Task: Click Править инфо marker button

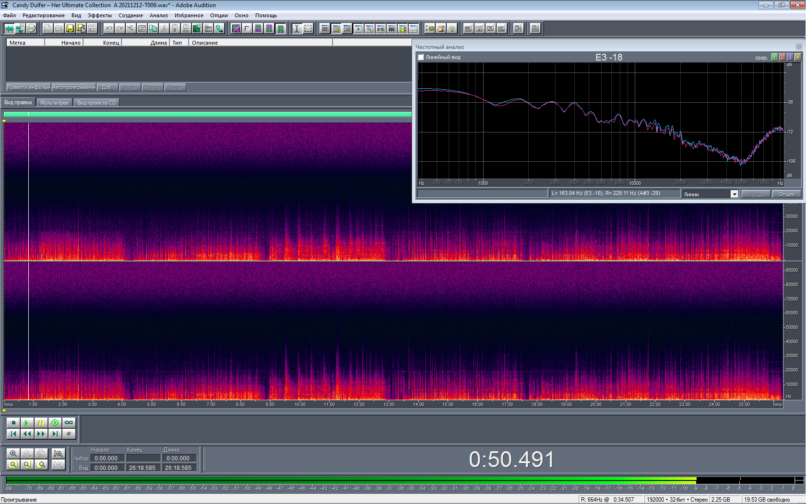Action: click(x=29, y=87)
